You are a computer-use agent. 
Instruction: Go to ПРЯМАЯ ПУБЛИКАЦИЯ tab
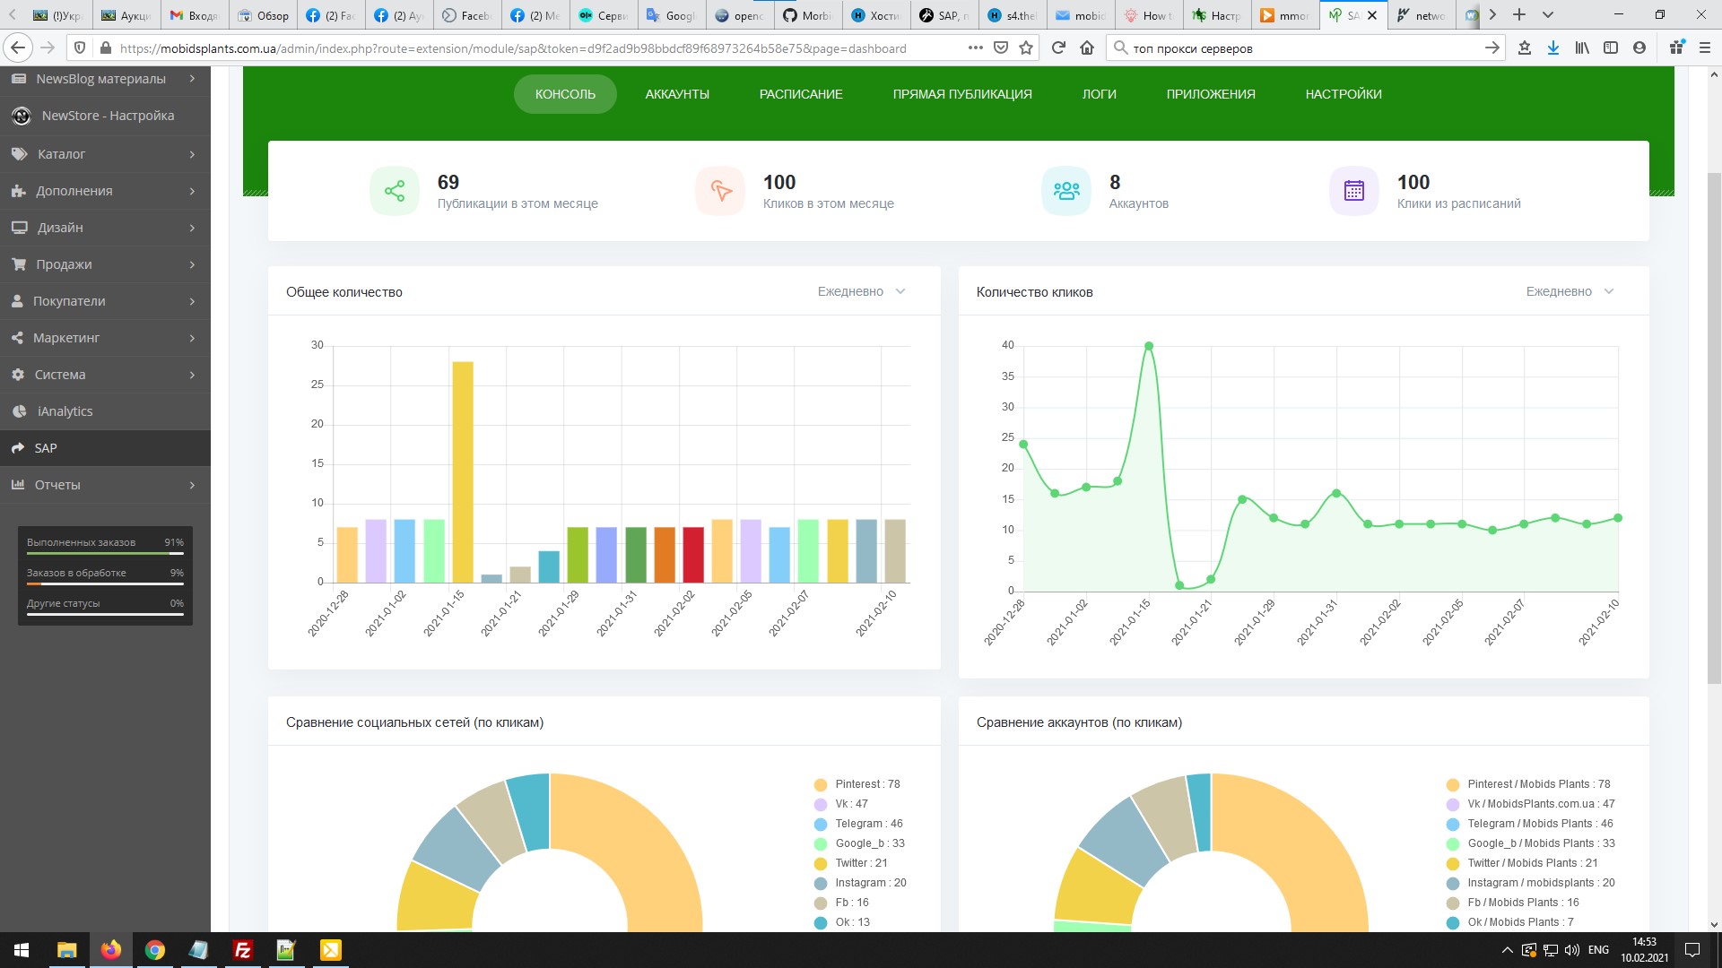click(962, 94)
